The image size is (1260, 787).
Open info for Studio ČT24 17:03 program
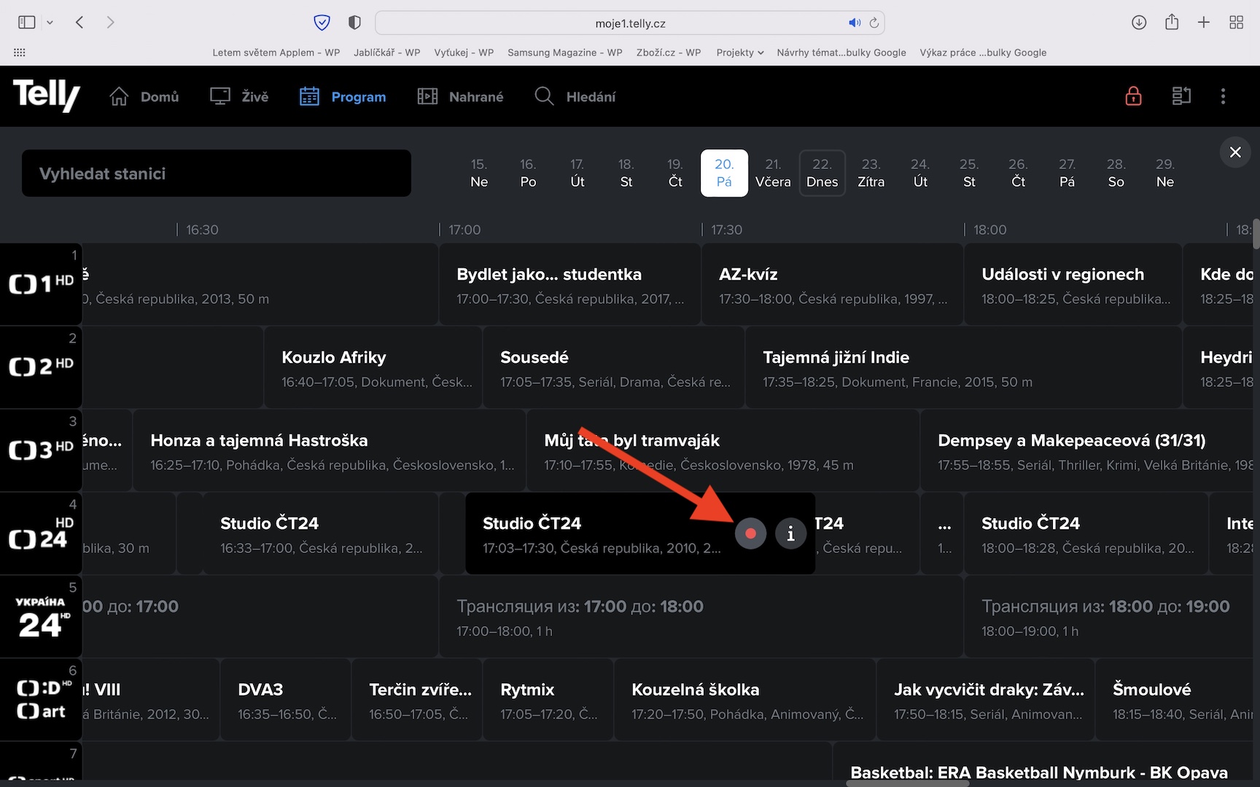click(x=790, y=533)
